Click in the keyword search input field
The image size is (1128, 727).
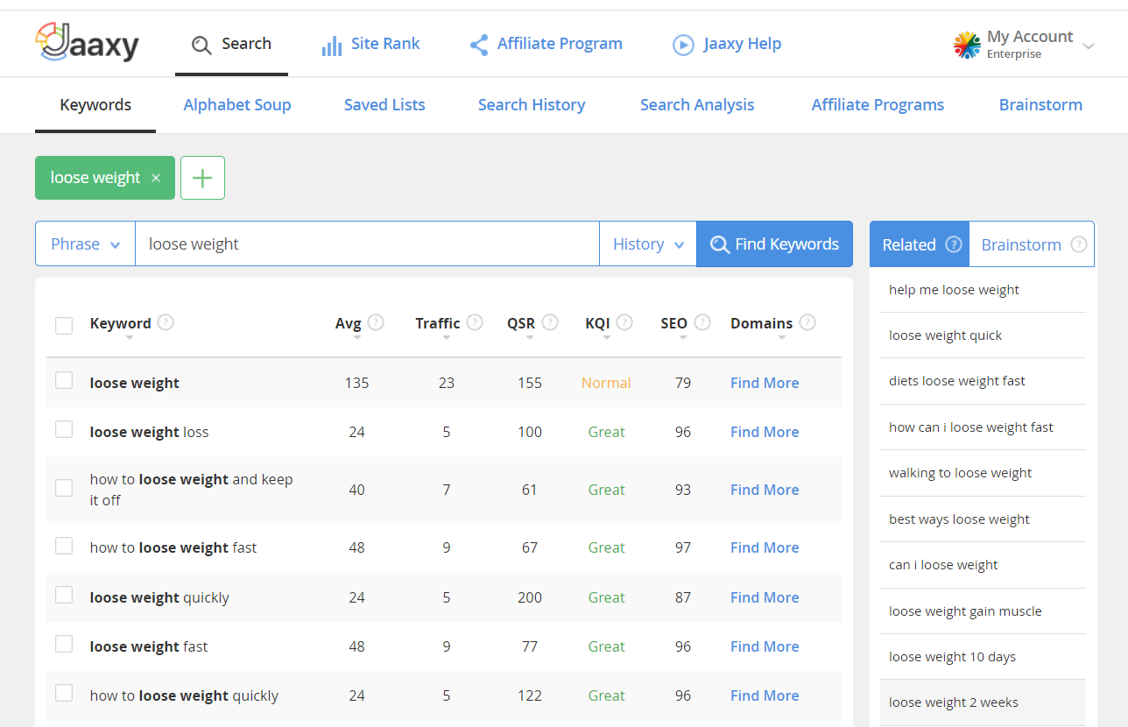coord(367,244)
